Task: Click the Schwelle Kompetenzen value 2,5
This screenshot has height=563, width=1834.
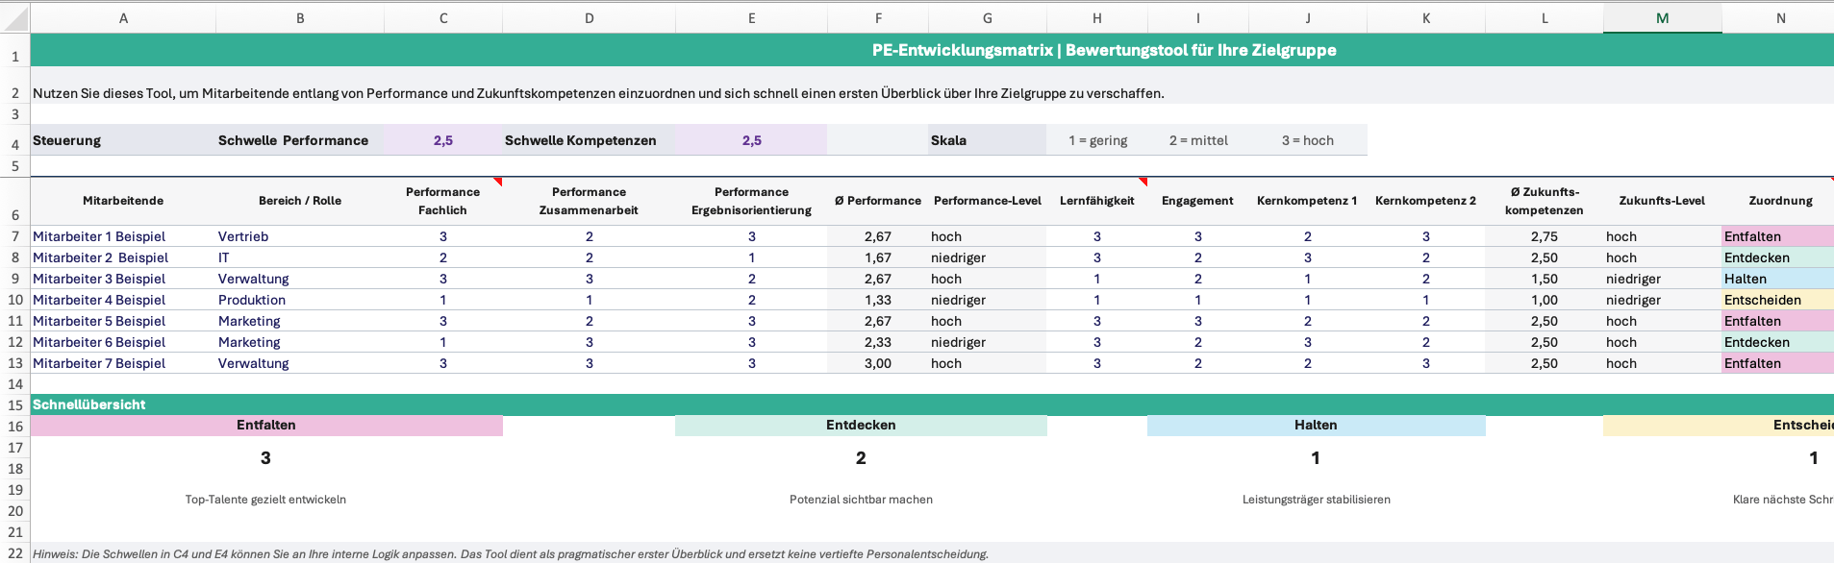Action: pos(751,140)
